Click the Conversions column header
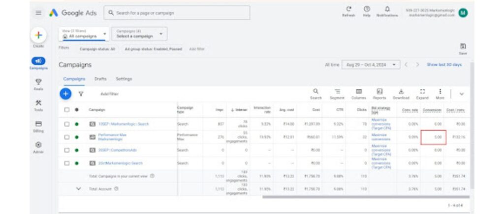The image size is (504, 214). [x=432, y=110]
